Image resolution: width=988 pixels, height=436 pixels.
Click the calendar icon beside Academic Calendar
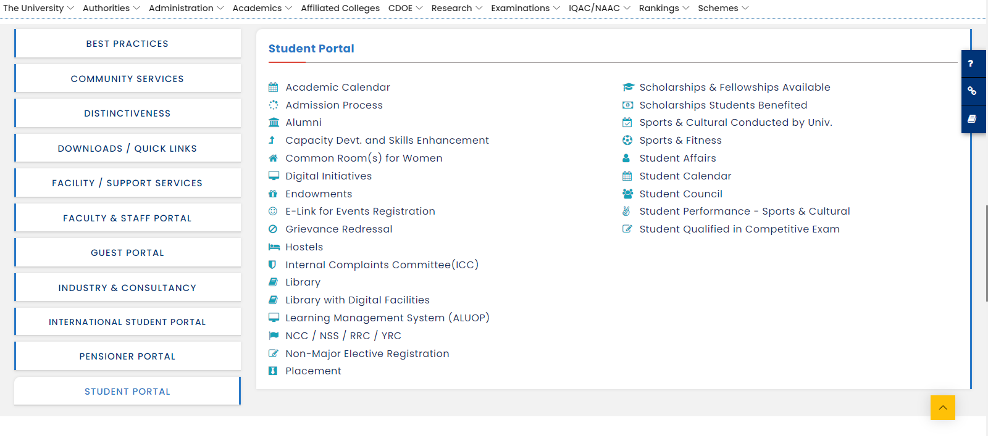click(x=273, y=88)
